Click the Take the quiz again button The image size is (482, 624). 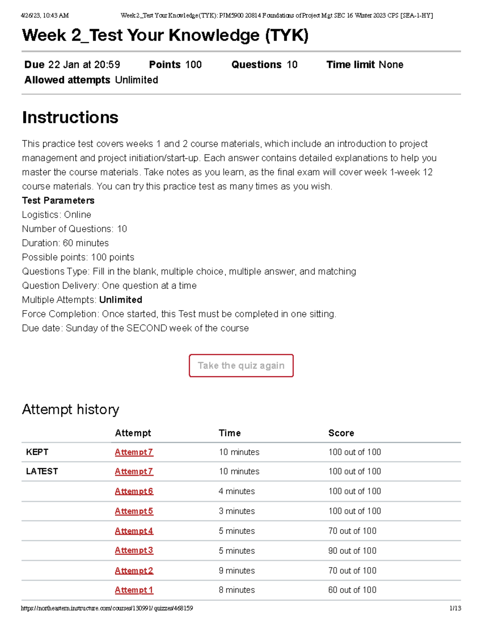241,366
